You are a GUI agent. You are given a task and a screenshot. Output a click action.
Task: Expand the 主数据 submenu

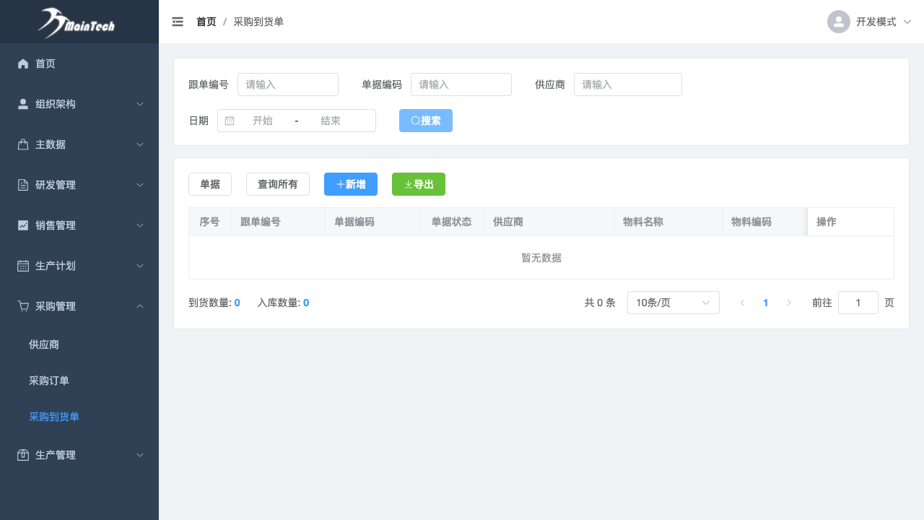tap(79, 144)
